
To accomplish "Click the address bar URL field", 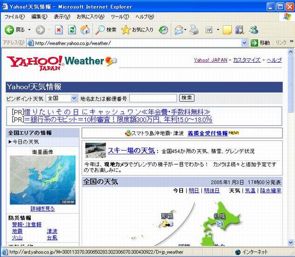I will coord(137,43).
